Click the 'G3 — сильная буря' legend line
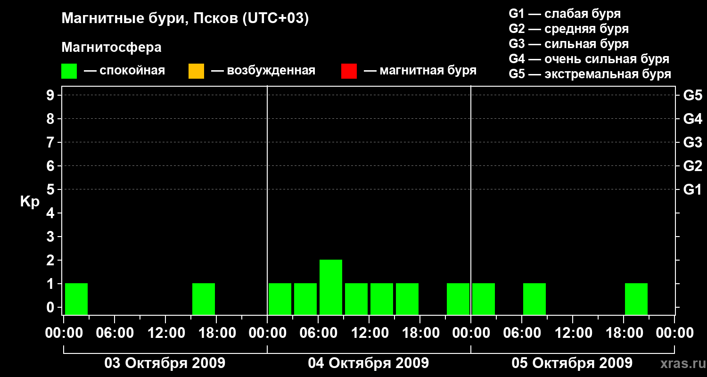The image size is (707, 377). pos(569,44)
